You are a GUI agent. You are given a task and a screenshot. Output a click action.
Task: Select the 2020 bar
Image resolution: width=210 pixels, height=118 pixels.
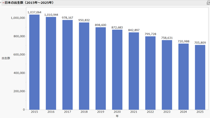click(x=117, y=70)
